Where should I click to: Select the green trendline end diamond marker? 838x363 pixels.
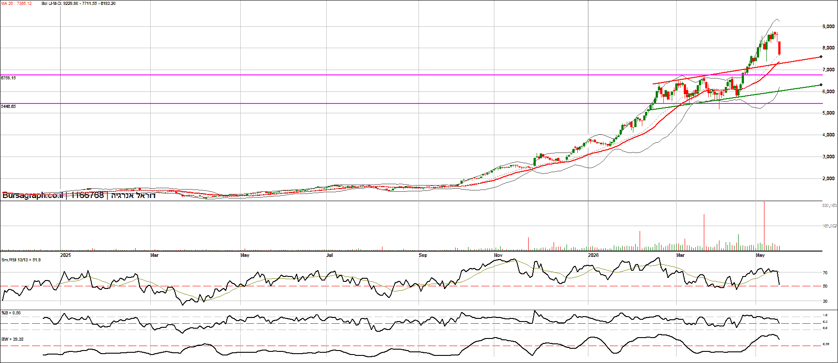point(821,85)
